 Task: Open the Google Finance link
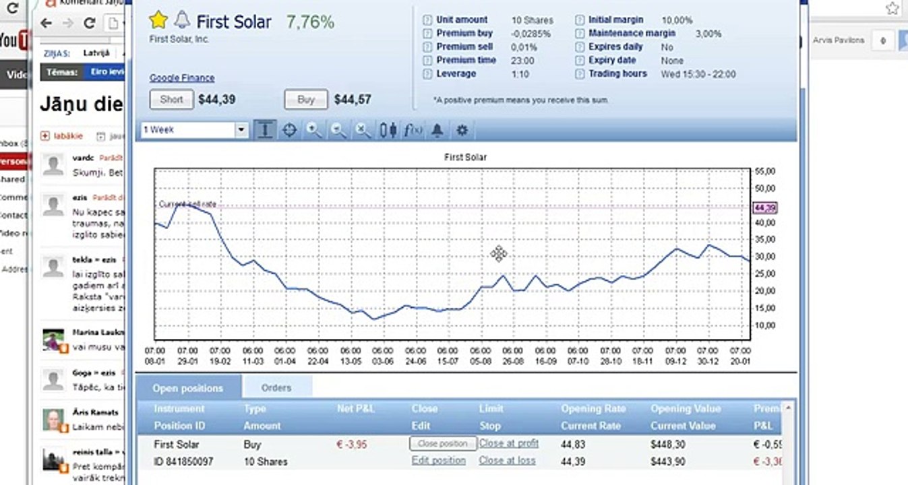click(182, 78)
